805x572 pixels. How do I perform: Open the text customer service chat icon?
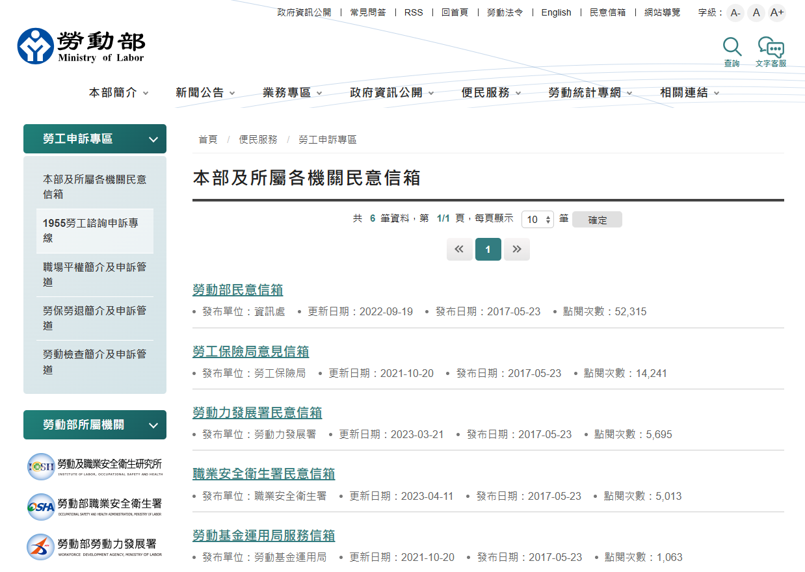coord(771,52)
